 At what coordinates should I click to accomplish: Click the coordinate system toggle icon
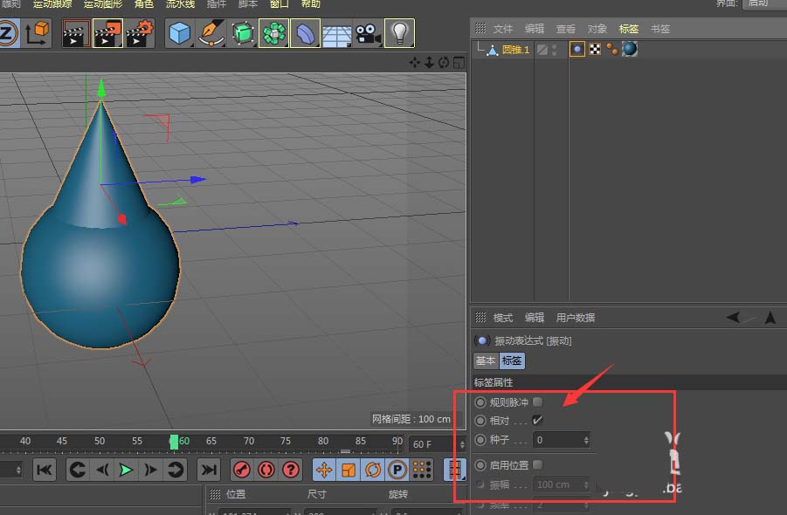pos(37,33)
